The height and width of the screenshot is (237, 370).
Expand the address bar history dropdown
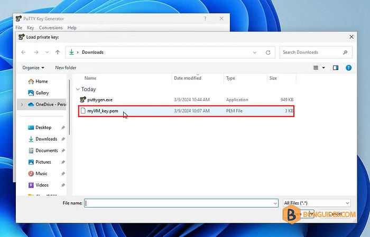[255, 53]
